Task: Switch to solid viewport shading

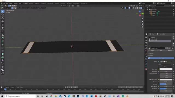Action: click(138, 8)
